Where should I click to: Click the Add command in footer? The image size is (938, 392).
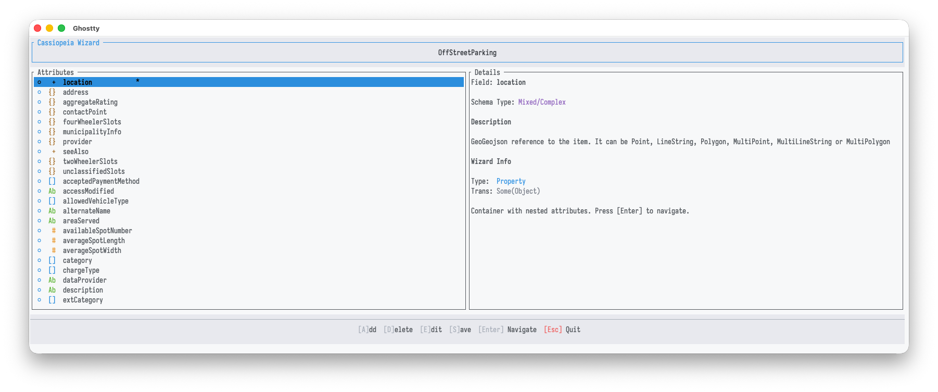click(367, 330)
